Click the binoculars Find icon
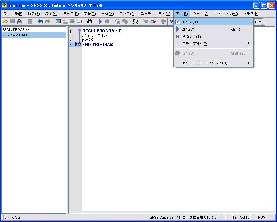This screenshot has width=277, height=222. pos(90,21)
